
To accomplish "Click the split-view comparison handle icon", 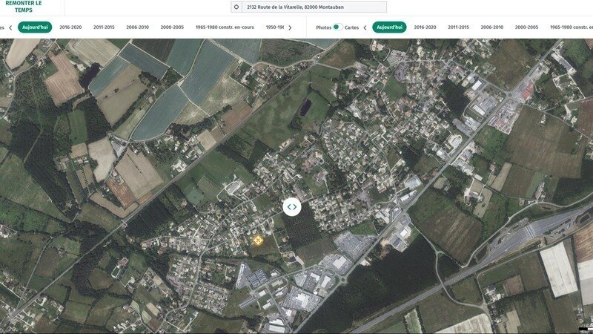I will (292, 207).
